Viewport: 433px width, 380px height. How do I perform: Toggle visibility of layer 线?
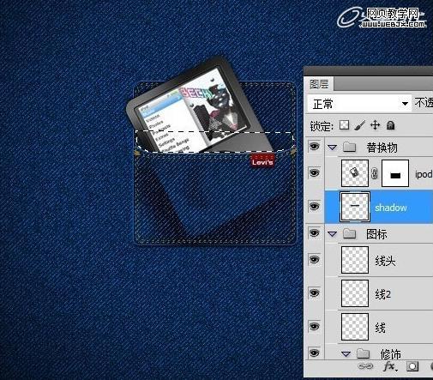click(315, 327)
